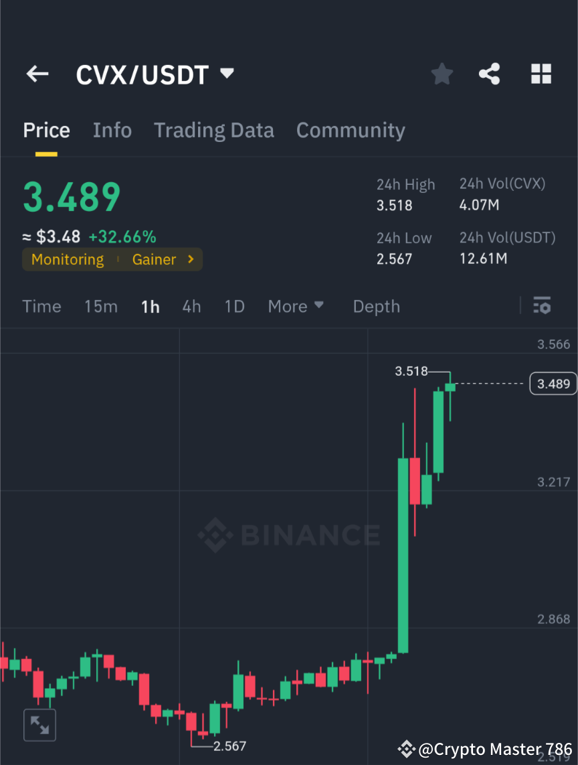Viewport: 578px width, 765px height.
Task: Open the share icon
Action: click(x=490, y=74)
